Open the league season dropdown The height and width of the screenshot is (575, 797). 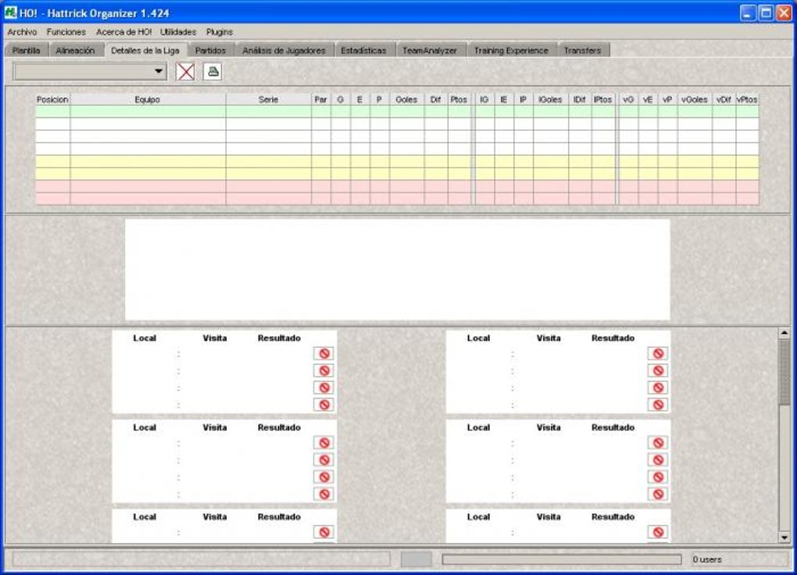point(90,72)
